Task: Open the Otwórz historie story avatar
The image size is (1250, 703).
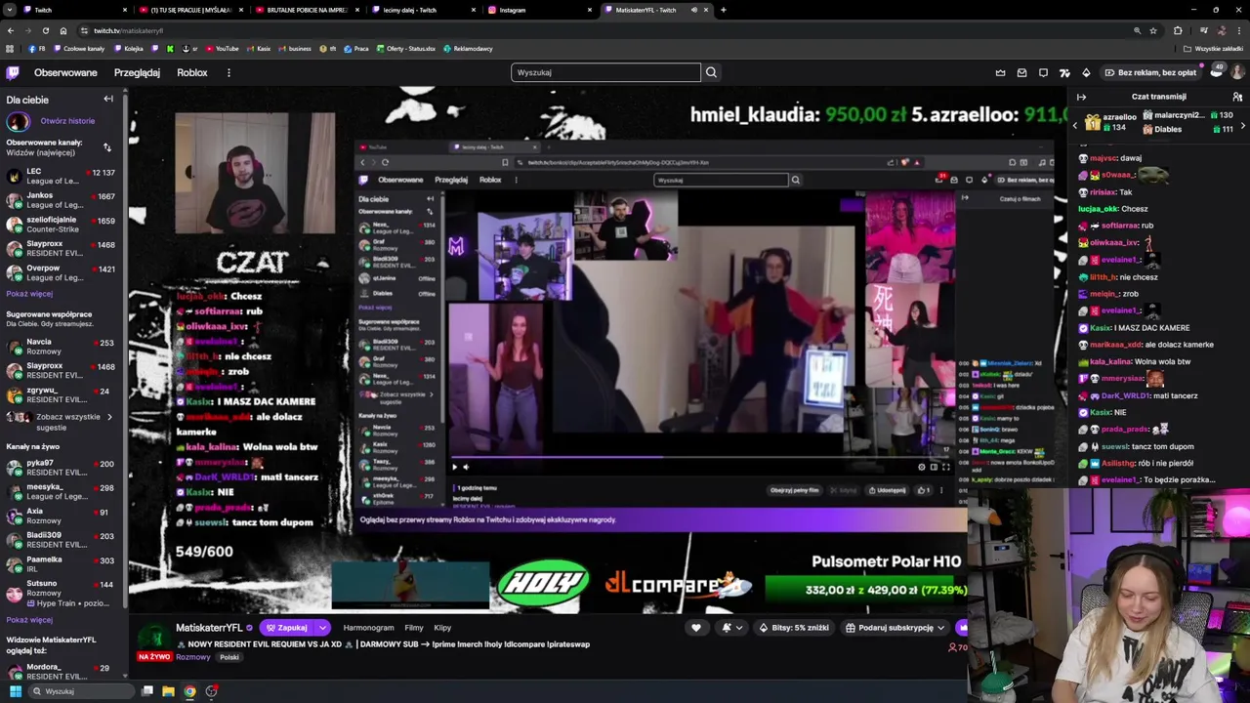Action: click(x=18, y=121)
